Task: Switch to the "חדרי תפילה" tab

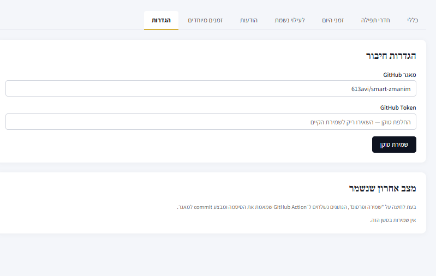Action: pyautogui.click(x=375, y=20)
